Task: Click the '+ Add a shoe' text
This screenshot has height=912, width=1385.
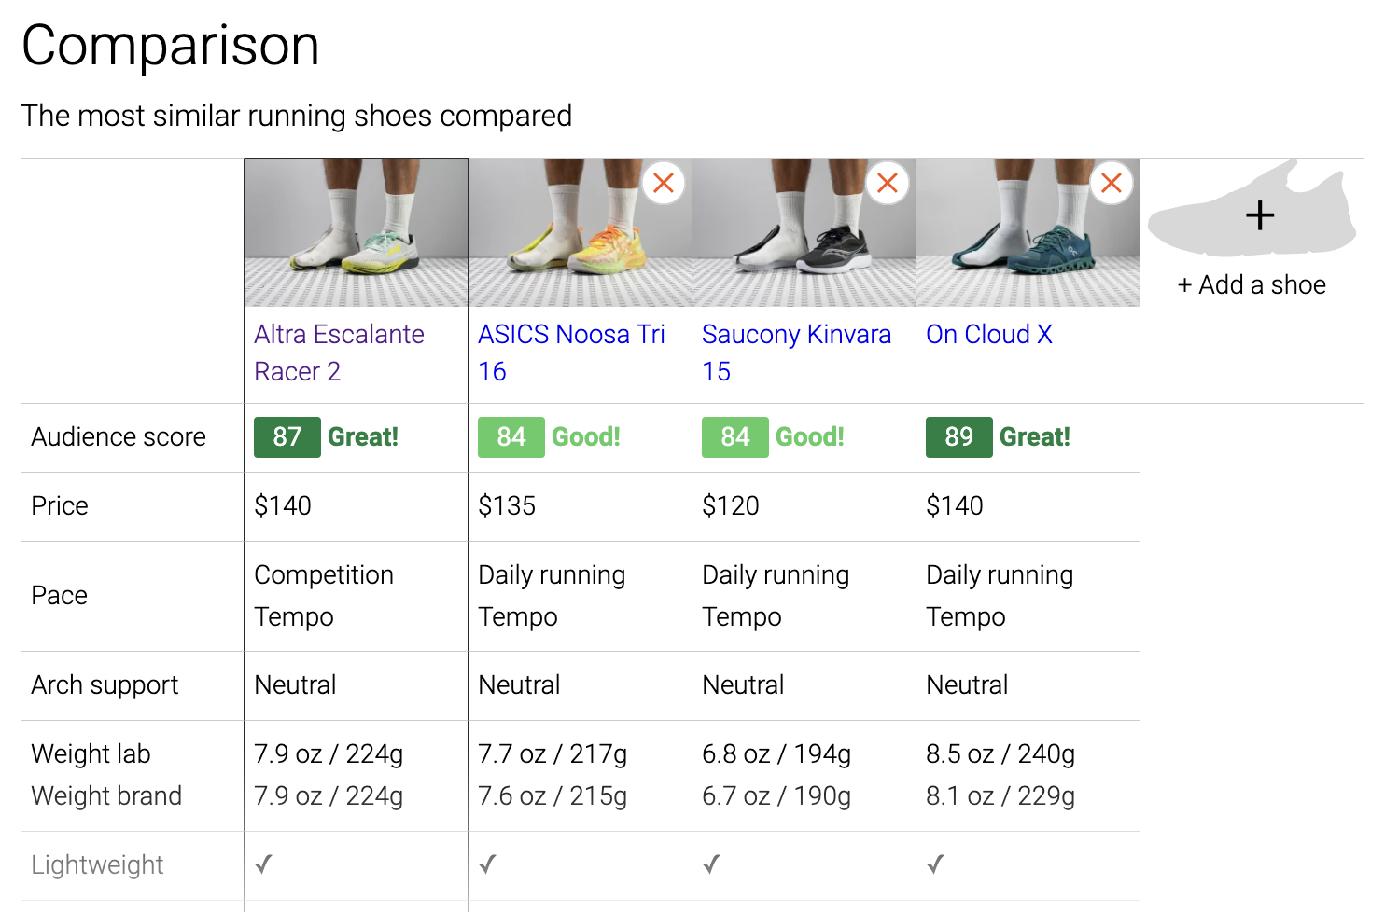Action: 1252,285
